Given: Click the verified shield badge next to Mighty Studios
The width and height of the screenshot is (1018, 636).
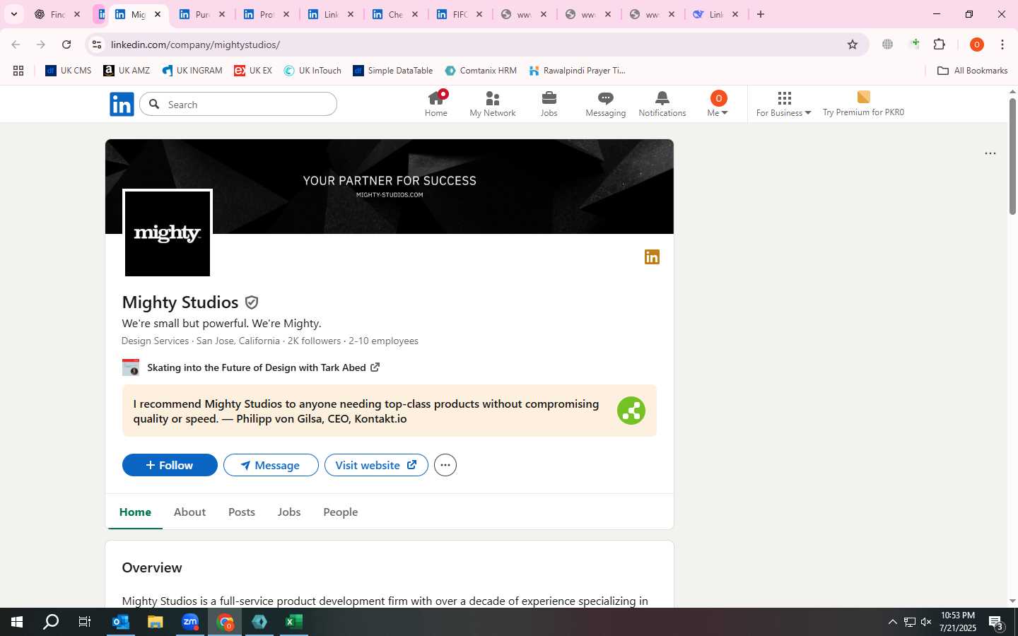Looking at the screenshot, I should [x=252, y=302].
